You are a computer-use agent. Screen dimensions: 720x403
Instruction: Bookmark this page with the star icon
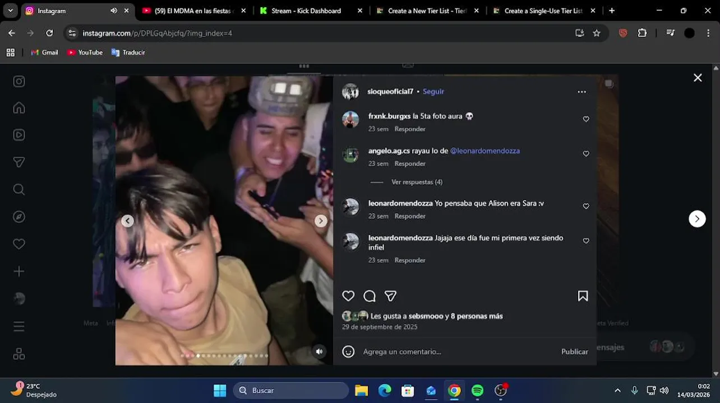point(597,33)
